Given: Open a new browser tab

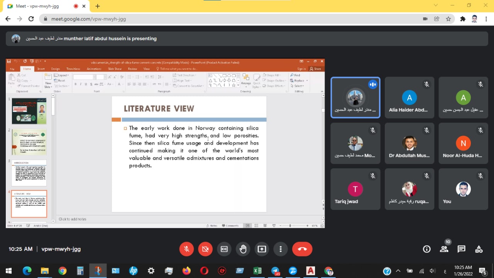Looking at the screenshot, I should (98, 6).
